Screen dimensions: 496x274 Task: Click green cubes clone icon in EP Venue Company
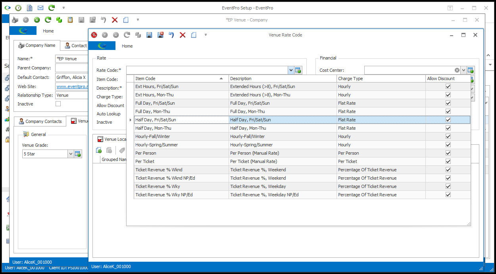(x=59, y=20)
